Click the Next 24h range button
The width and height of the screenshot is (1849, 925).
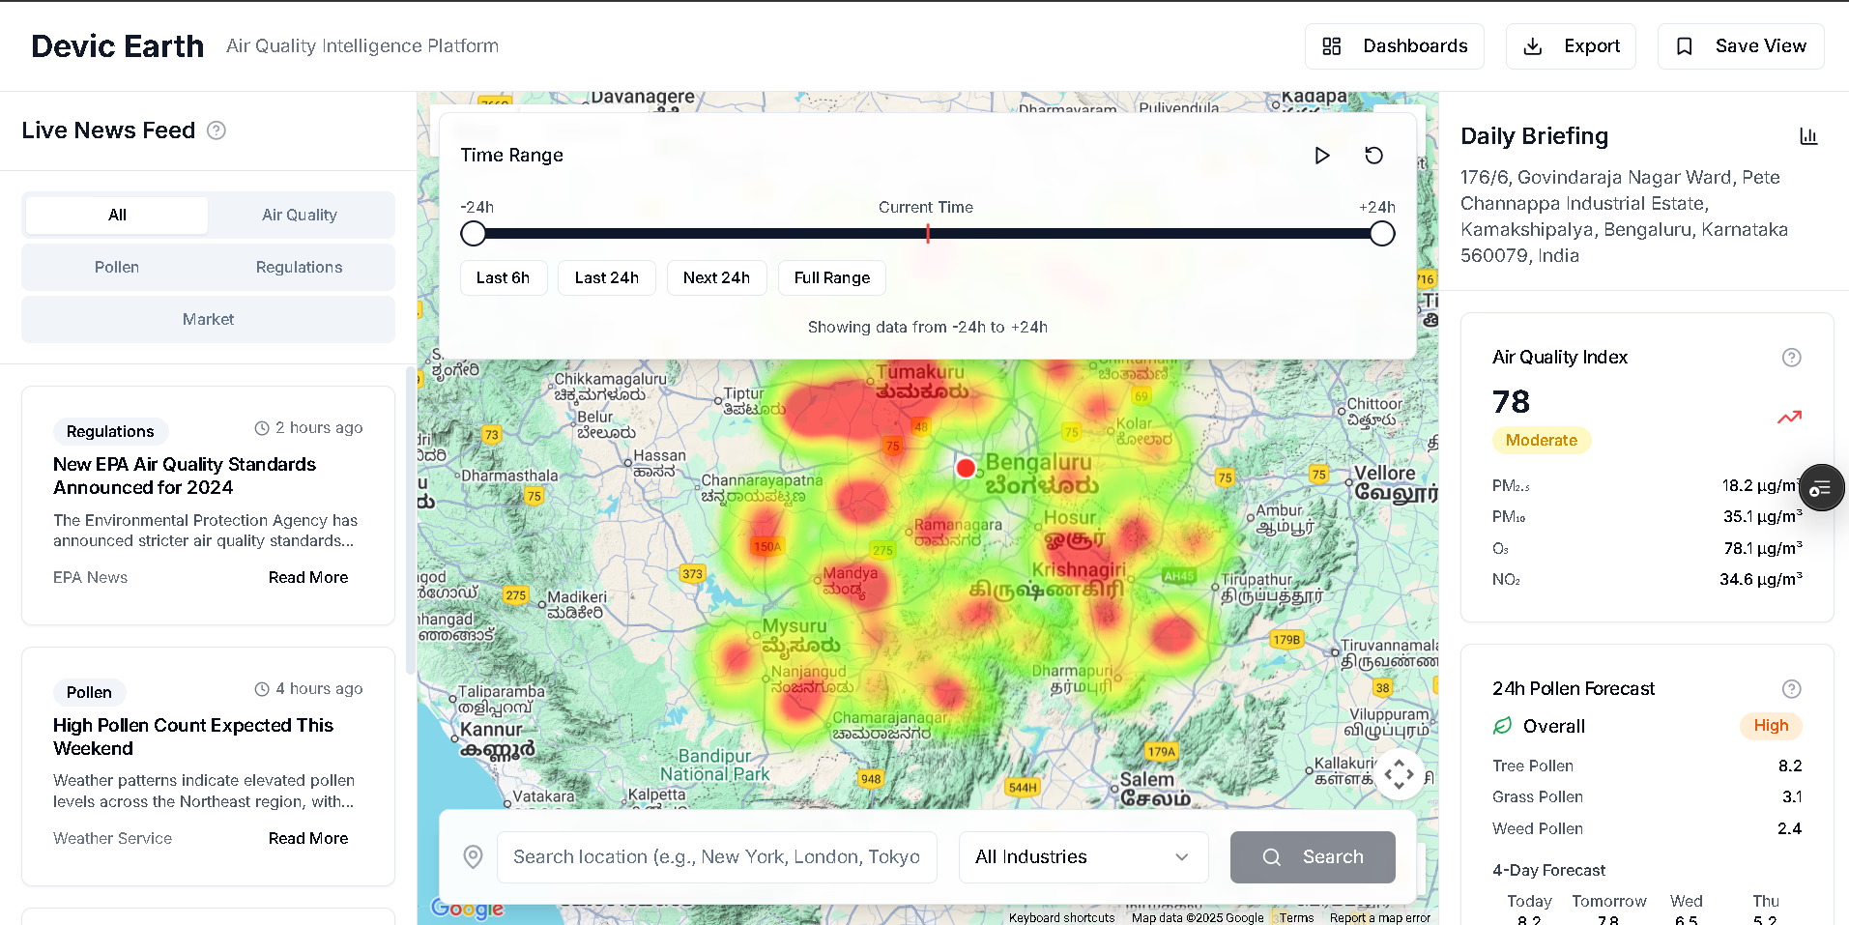(716, 278)
